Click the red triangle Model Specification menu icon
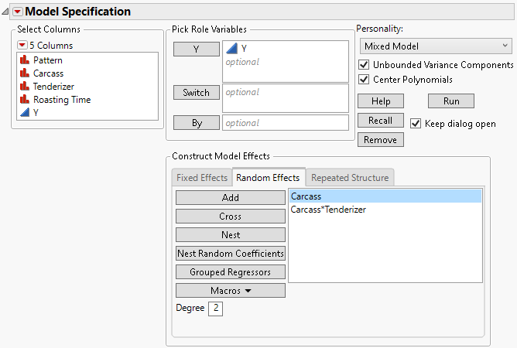The height and width of the screenshot is (348, 517). pyautogui.click(x=18, y=12)
